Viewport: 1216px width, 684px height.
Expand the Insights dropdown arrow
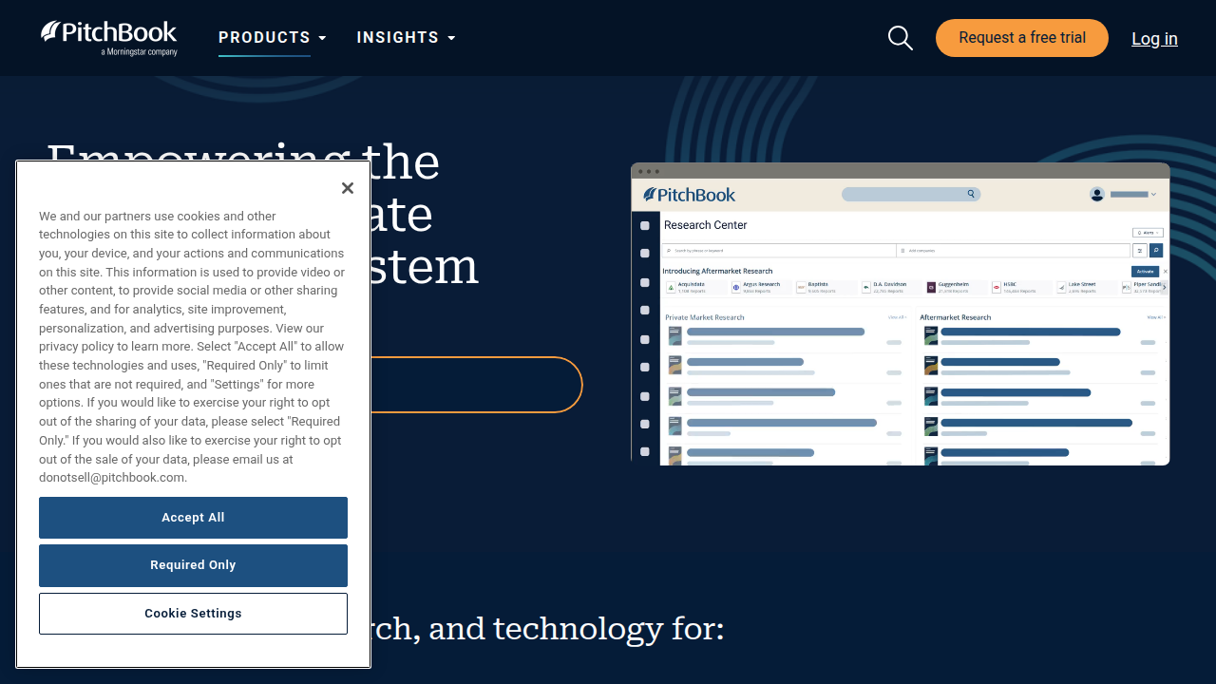451,38
